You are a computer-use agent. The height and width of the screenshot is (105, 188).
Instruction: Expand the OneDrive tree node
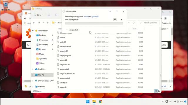click(33, 69)
